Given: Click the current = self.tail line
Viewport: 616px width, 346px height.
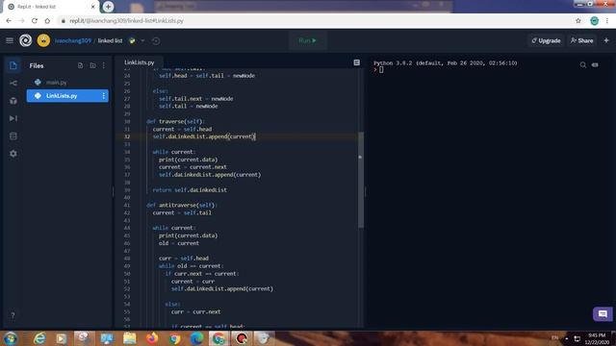Looking at the screenshot, I should [182, 212].
